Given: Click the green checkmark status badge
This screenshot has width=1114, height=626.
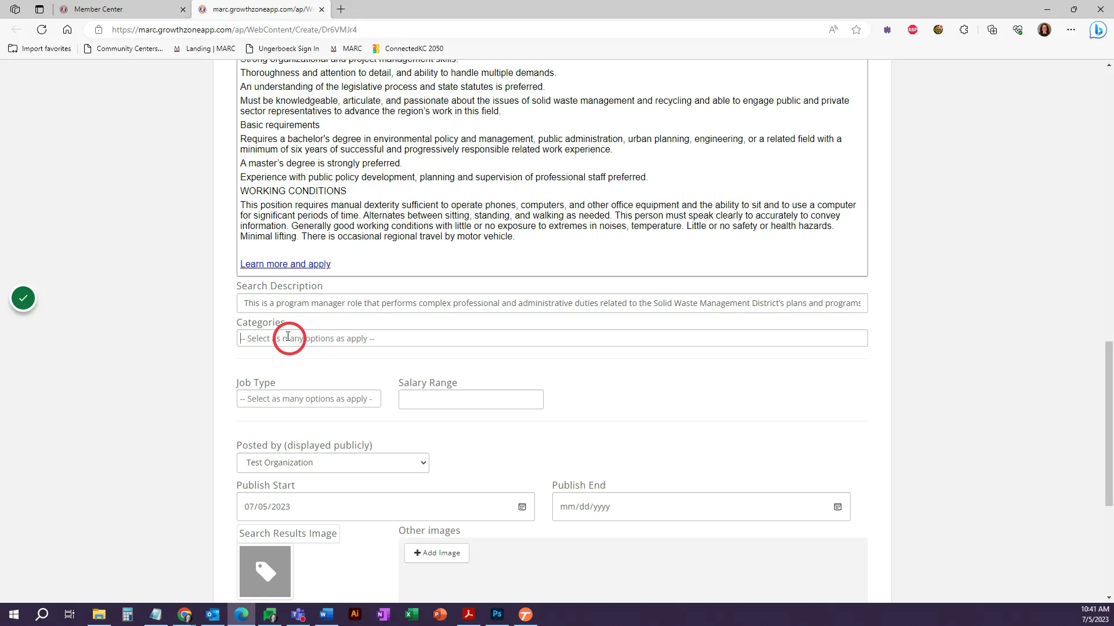Looking at the screenshot, I should 23,299.
